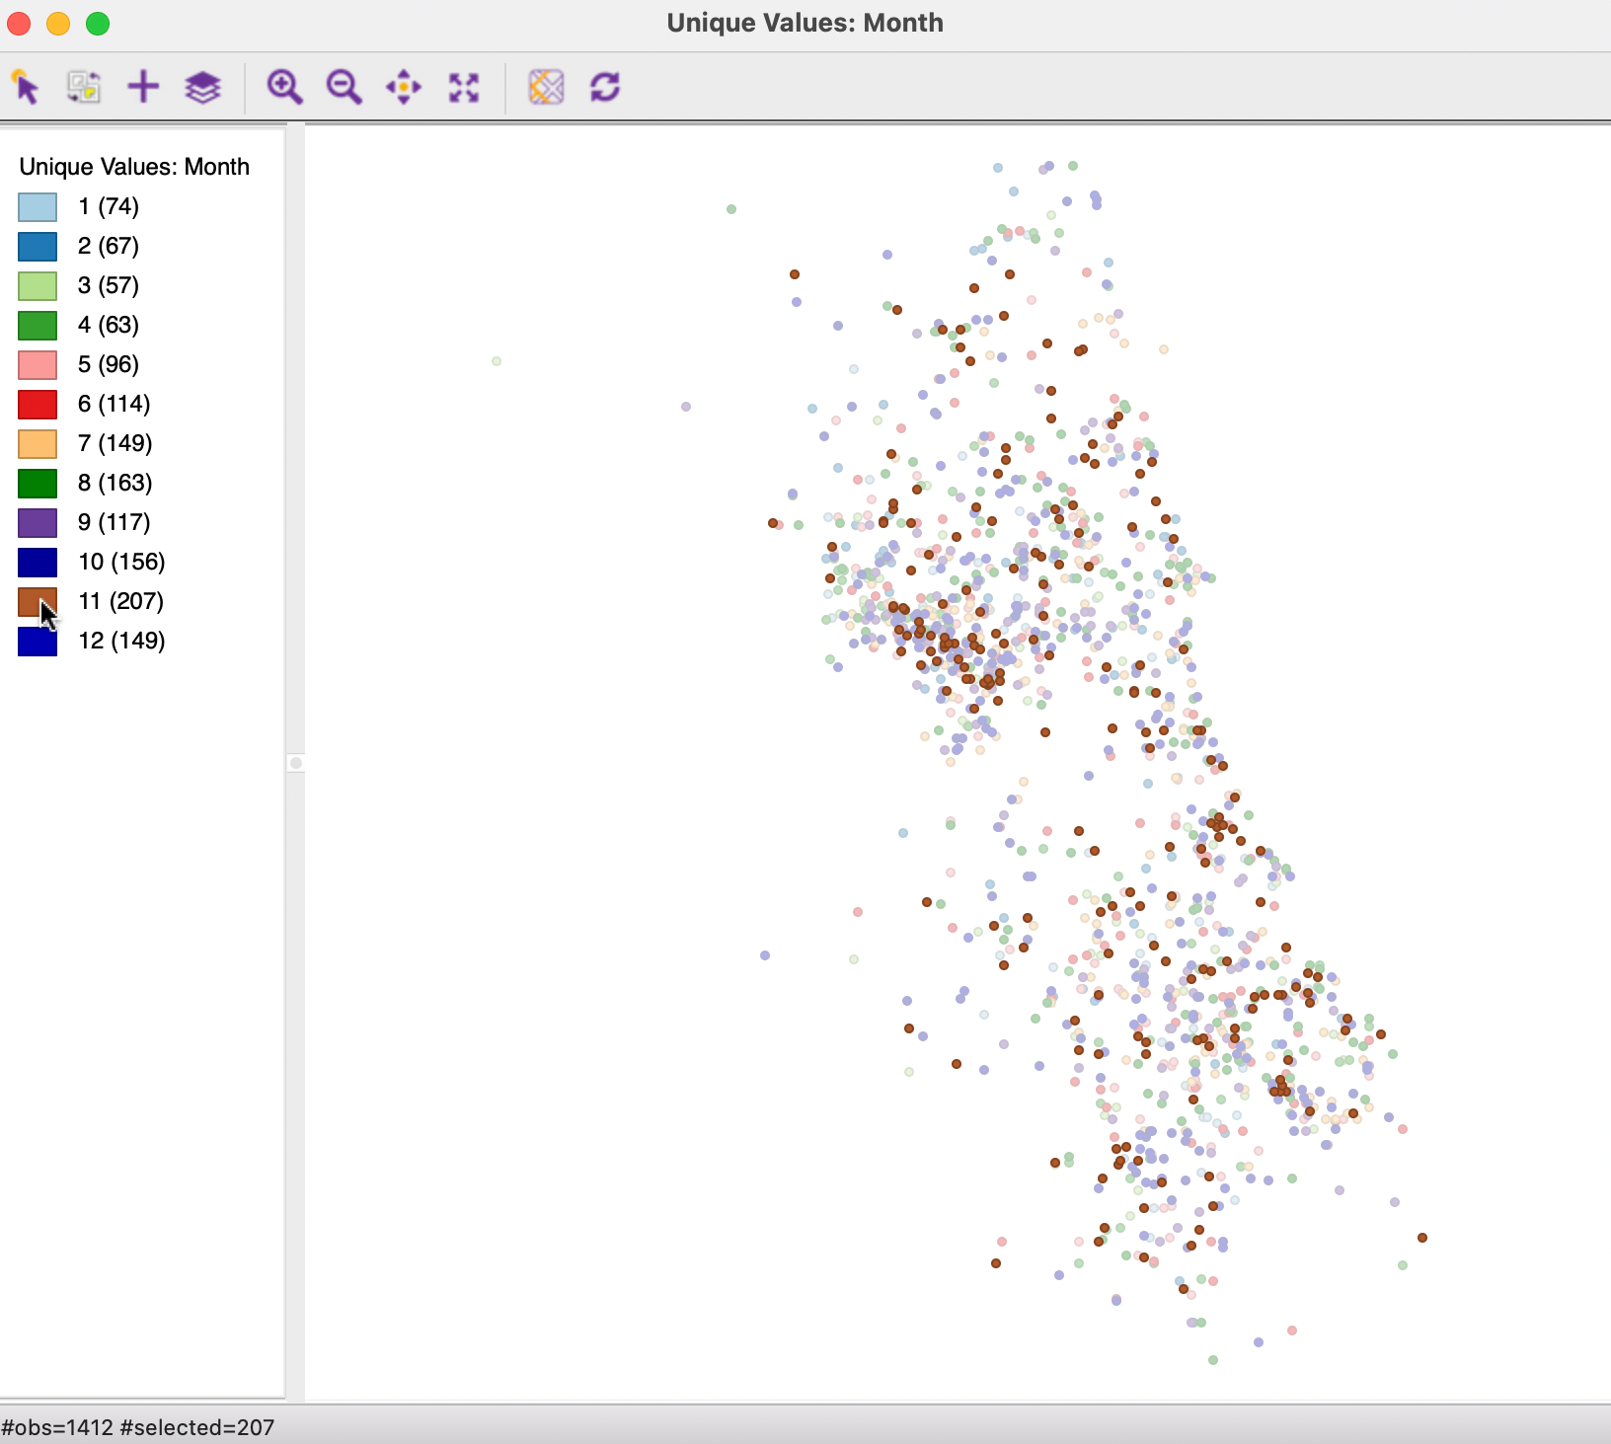The height and width of the screenshot is (1444, 1611).
Task: Click the status bar "#obs=1412 #selected=207"
Action: (x=138, y=1427)
